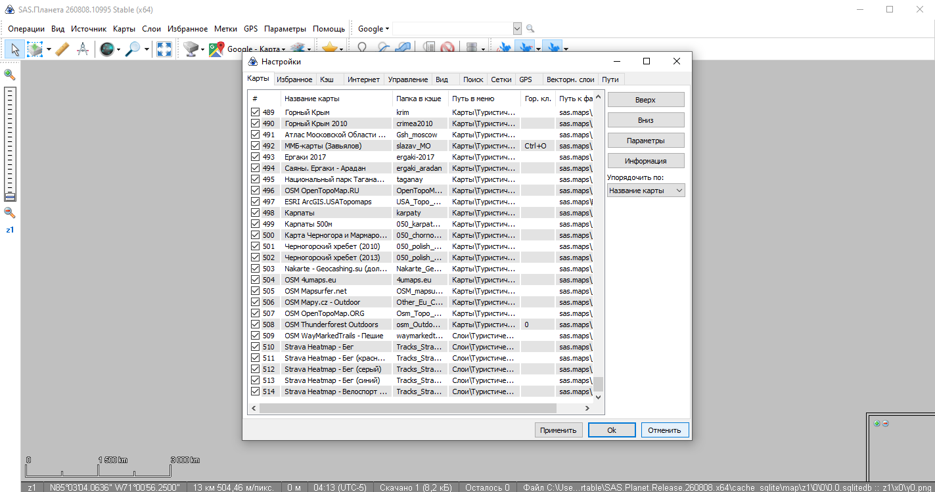Click the minimap green plus icon
The image size is (935, 492).
pos(877,424)
